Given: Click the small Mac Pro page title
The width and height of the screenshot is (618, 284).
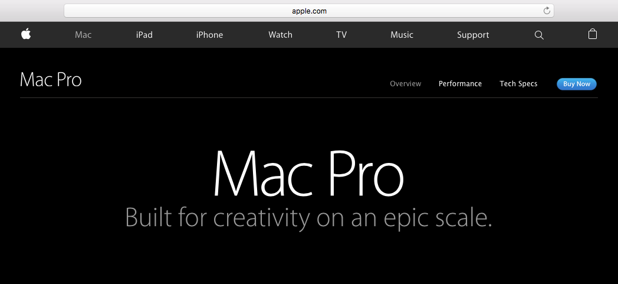Looking at the screenshot, I should 51,79.
